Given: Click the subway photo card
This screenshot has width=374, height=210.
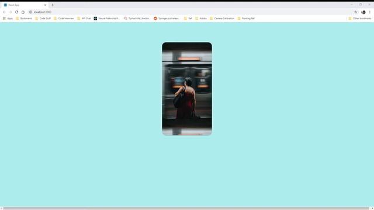Looking at the screenshot, I should [187, 89].
